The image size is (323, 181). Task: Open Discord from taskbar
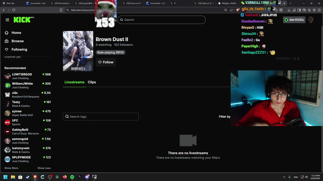click(x=87, y=177)
